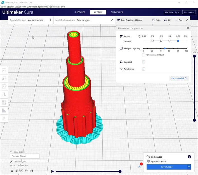Select Pointeau_TCA.stl in the object list

tap(25, 156)
